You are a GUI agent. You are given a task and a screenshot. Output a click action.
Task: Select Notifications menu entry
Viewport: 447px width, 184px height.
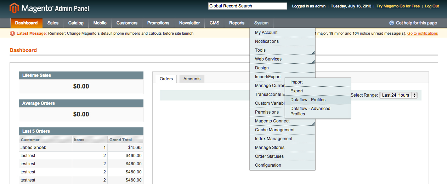282,41
